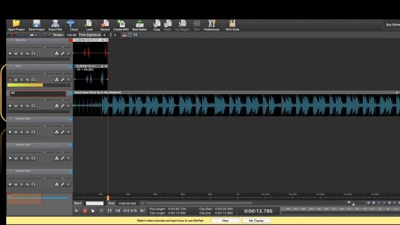Solo the second track with S
The image size is (400, 225).
[22, 80]
